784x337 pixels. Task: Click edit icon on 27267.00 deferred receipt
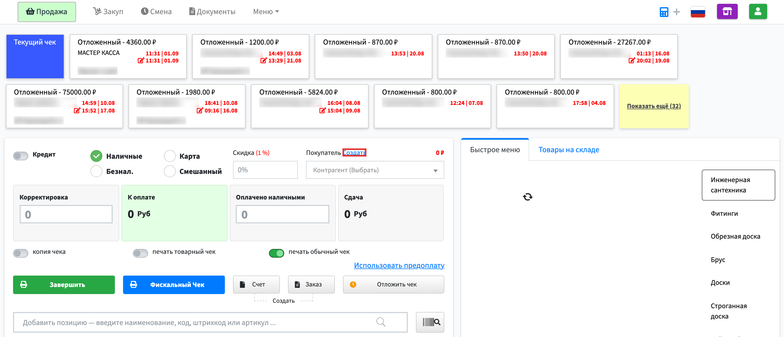point(632,61)
